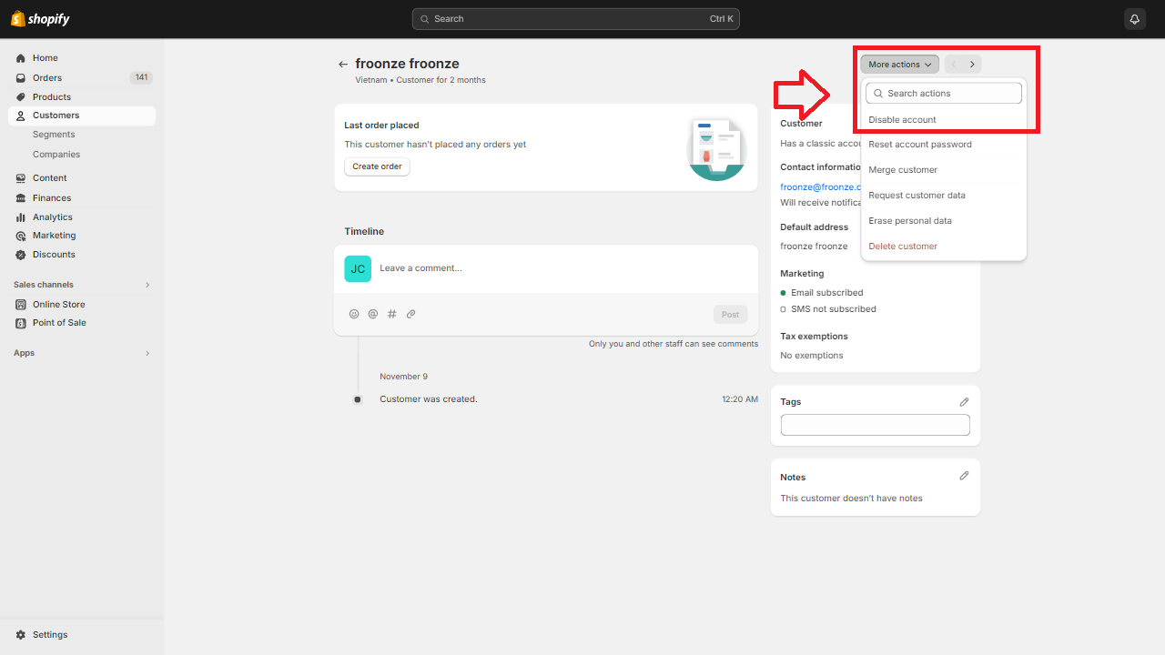1165x655 pixels.
Task: Open the Settings gear in the sidebar
Action: (x=20, y=634)
